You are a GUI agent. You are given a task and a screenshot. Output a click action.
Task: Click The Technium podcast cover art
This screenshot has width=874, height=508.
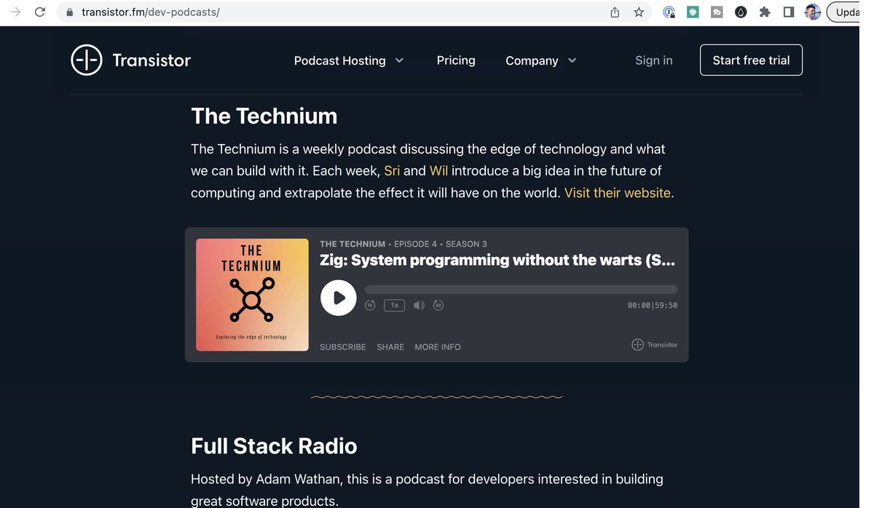[x=252, y=295]
